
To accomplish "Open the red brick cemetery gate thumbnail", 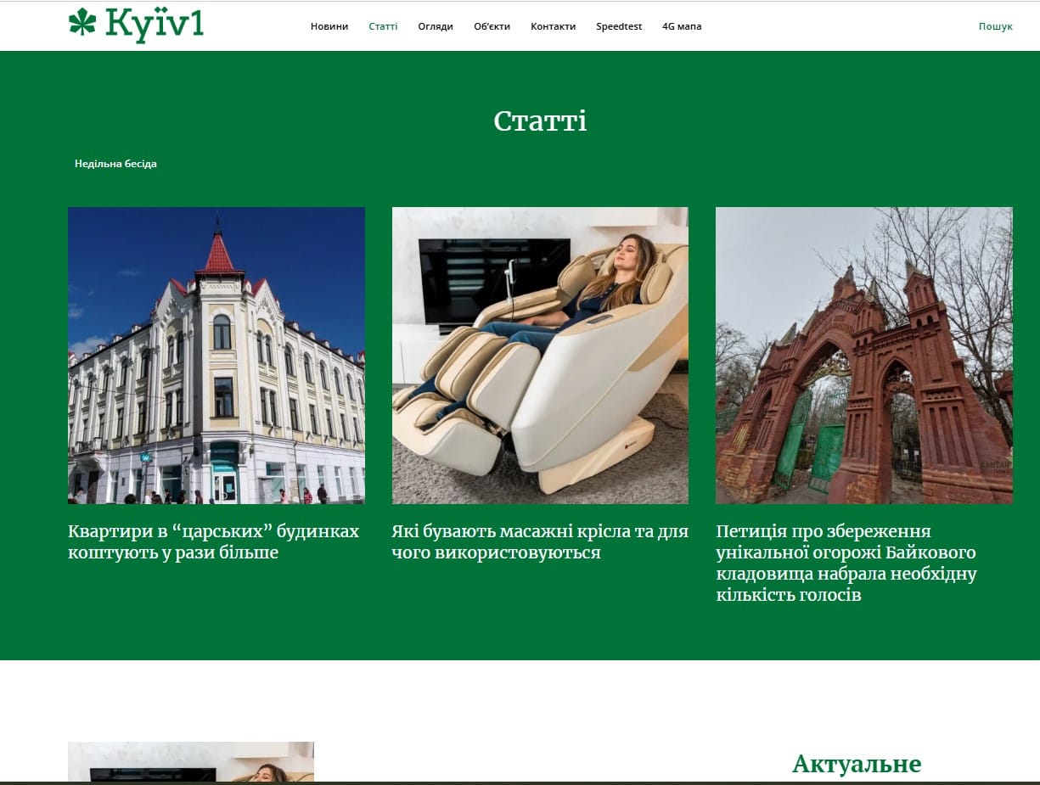I will point(864,356).
